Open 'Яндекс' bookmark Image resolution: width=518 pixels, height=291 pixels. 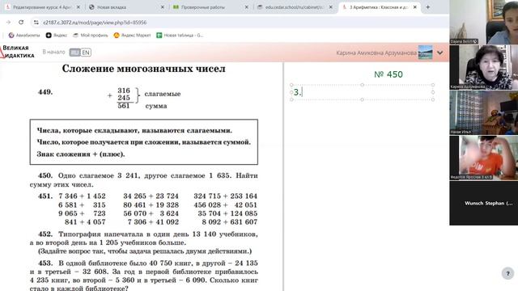coord(57,36)
